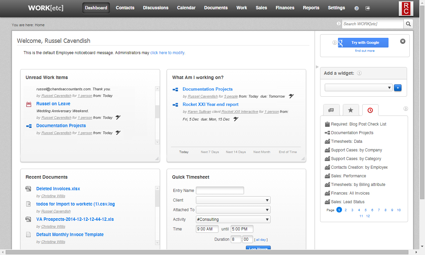Open the Activity dropdown showing #Consulting
425x255 pixels.
233,219
